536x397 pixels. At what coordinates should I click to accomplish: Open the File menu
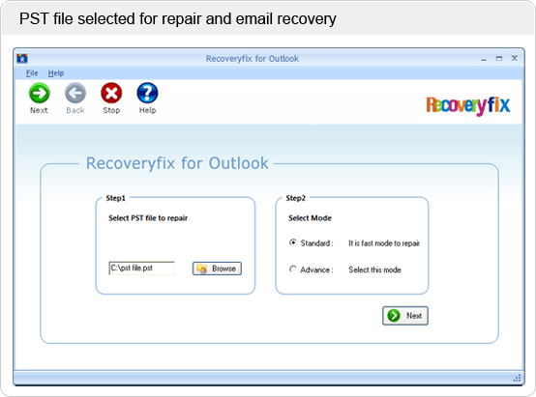click(32, 73)
